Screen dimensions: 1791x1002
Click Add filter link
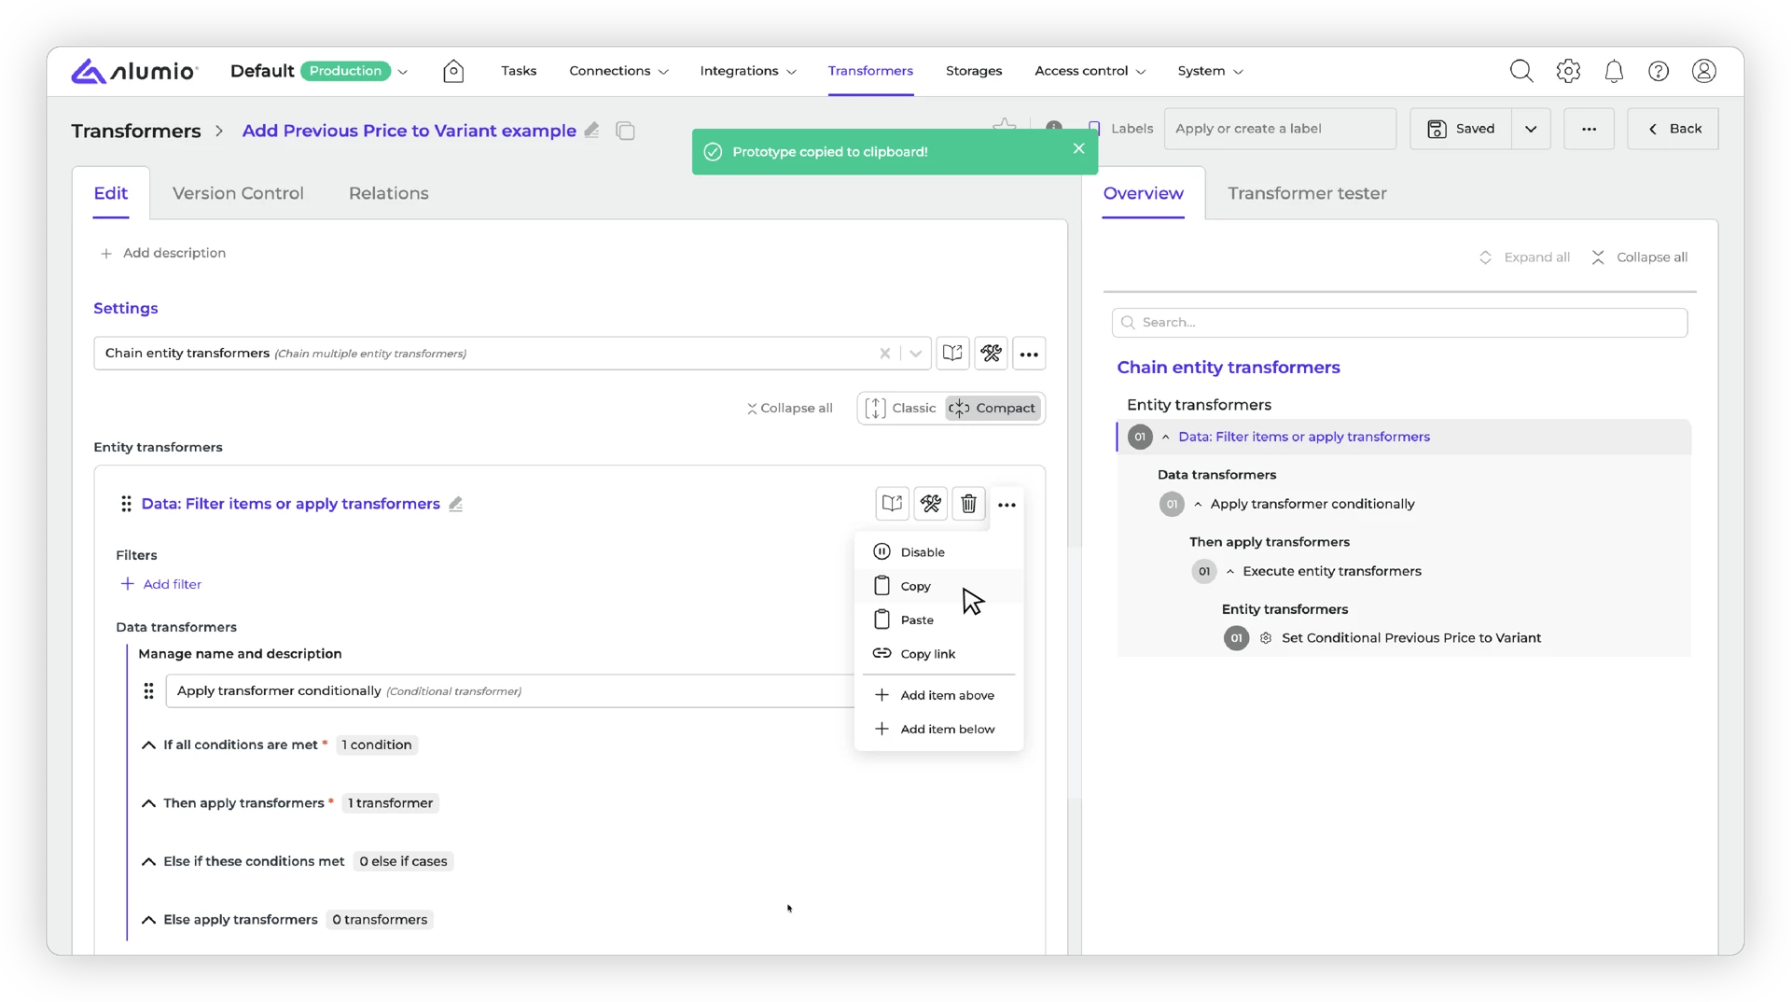161,584
